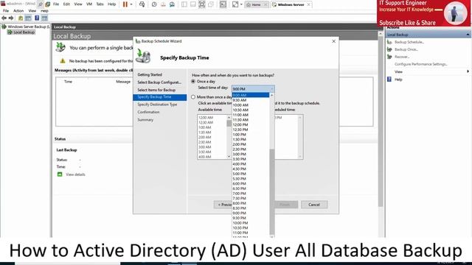The image size is (472, 265).
Task: Click the Cancel button in wizard
Action: (x=314, y=205)
